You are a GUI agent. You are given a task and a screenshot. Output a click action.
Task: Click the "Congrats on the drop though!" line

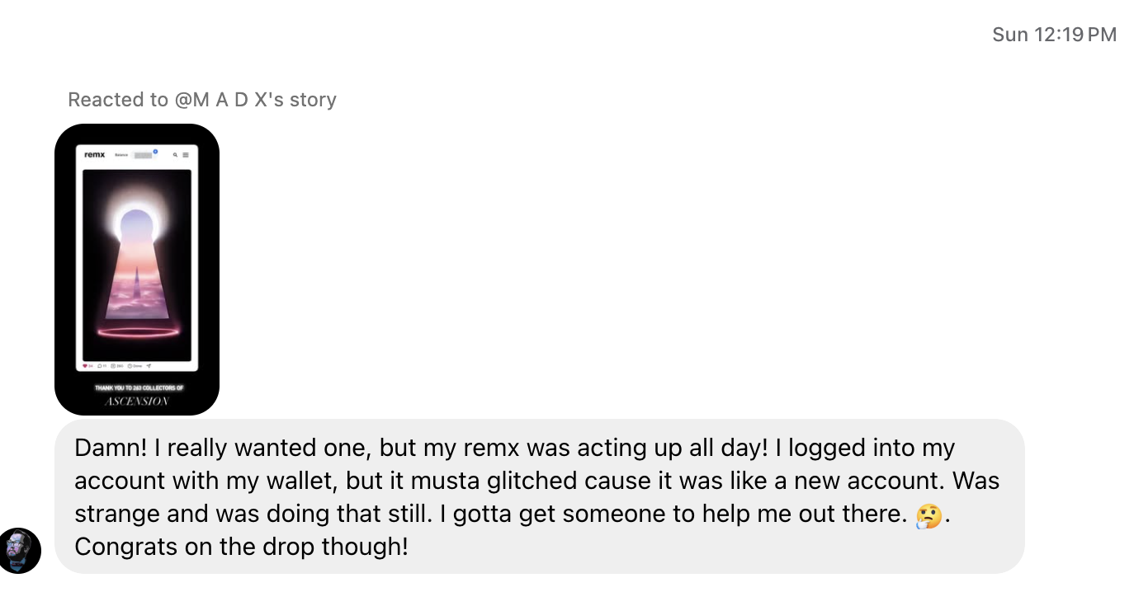click(x=242, y=547)
